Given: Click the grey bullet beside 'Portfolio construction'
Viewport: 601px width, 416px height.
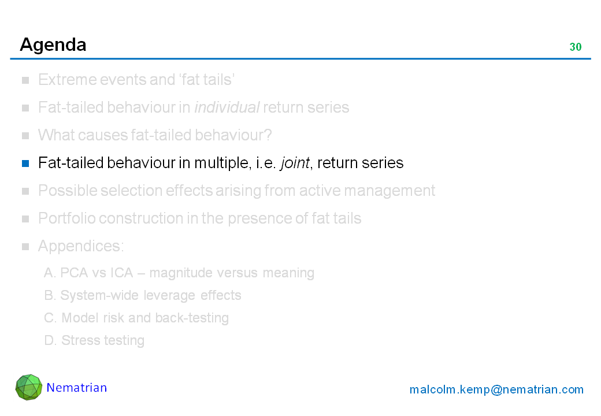Looking at the screenshot, I should pos(25,219).
